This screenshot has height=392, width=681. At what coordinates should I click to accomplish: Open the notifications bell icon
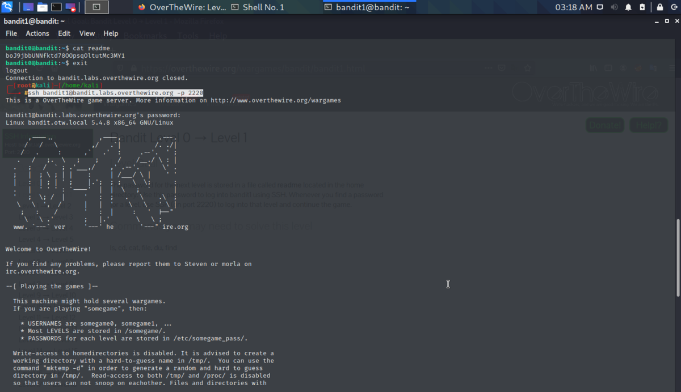pyautogui.click(x=629, y=7)
